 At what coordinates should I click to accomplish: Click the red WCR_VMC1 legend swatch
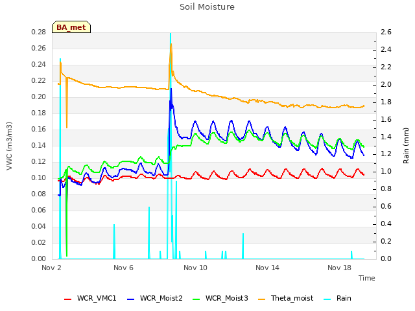pos(67,299)
